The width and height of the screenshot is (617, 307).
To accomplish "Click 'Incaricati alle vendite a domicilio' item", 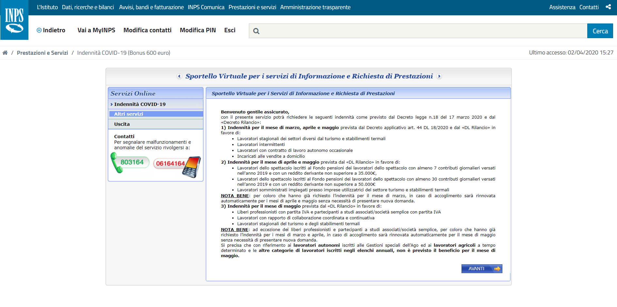I will (271, 156).
